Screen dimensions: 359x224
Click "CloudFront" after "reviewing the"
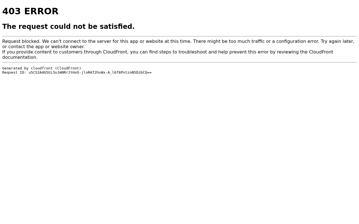[x=321, y=52]
